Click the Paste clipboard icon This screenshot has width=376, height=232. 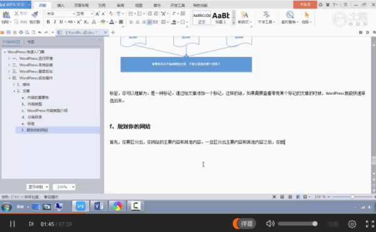(6, 15)
